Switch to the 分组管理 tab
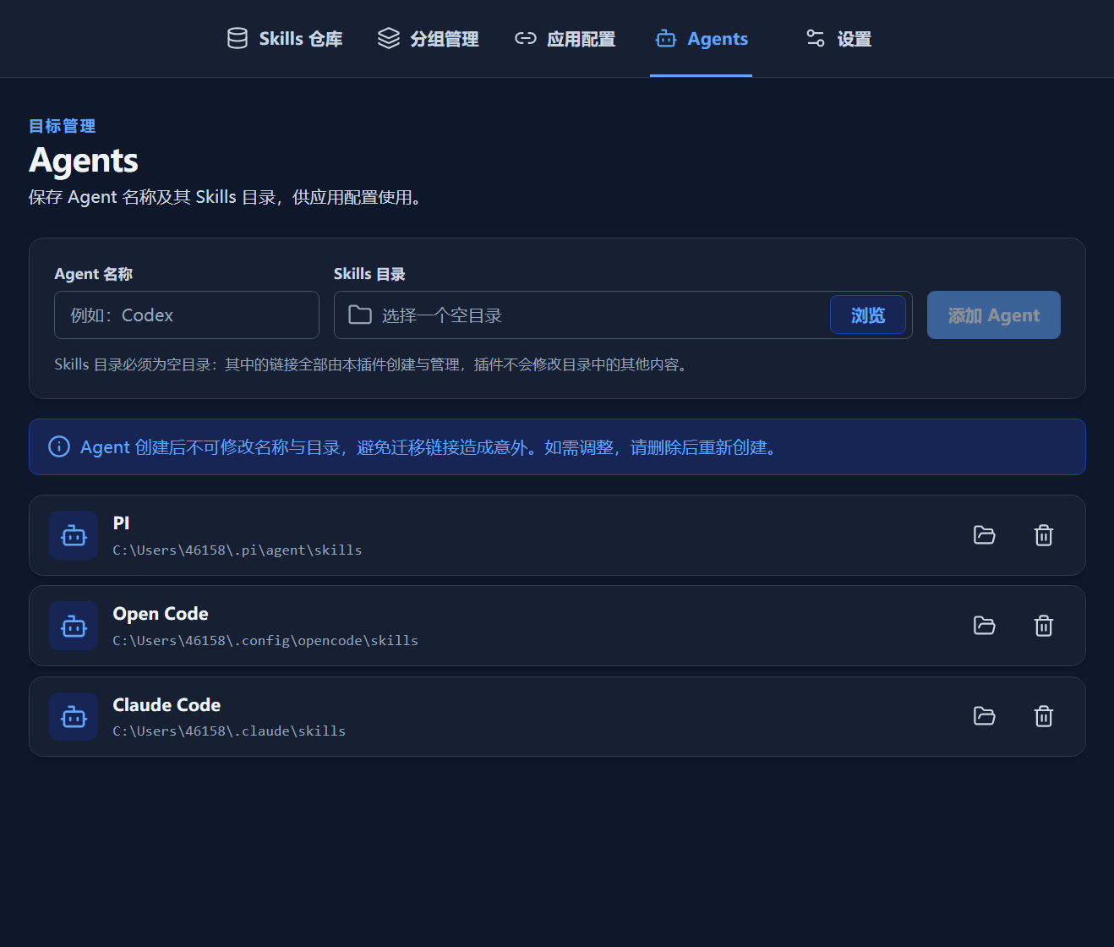The image size is (1114, 947). [x=428, y=39]
